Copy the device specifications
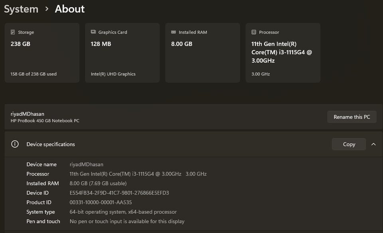This screenshot has height=233, width=383. (349, 144)
